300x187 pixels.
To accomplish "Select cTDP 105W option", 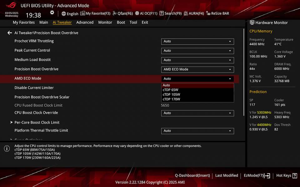I will [197, 94].
